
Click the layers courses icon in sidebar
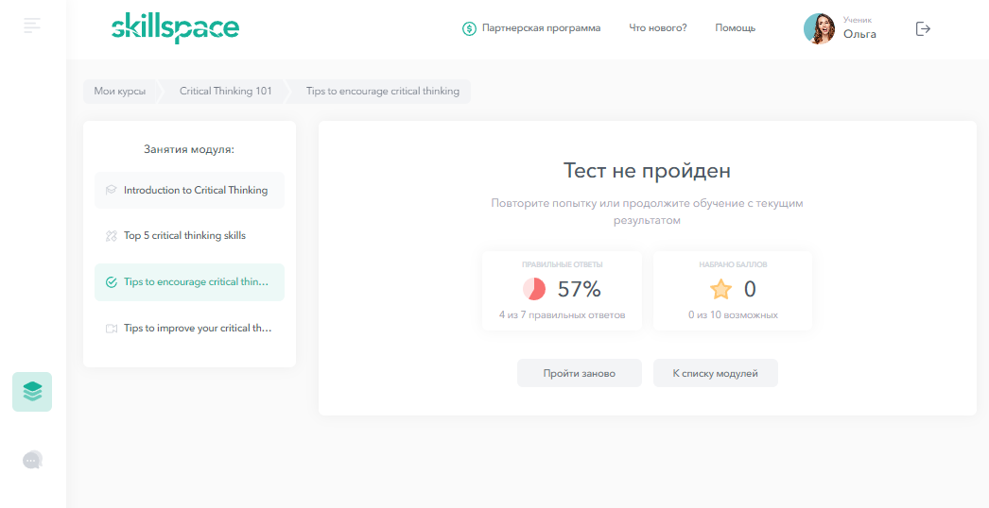pyautogui.click(x=32, y=392)
